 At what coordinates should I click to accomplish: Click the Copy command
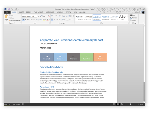point(12,18)
